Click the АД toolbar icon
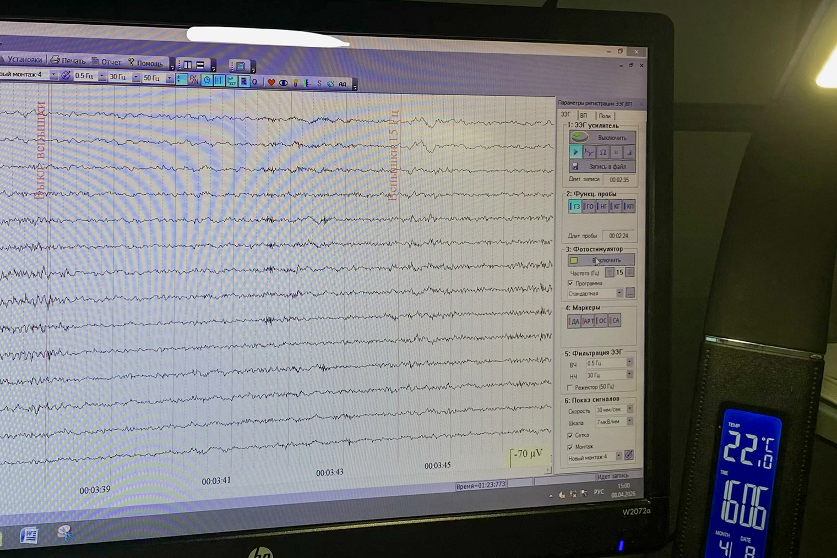Image resolution: width=837 pixels, height=558 pixels. [x=343, y=84]
